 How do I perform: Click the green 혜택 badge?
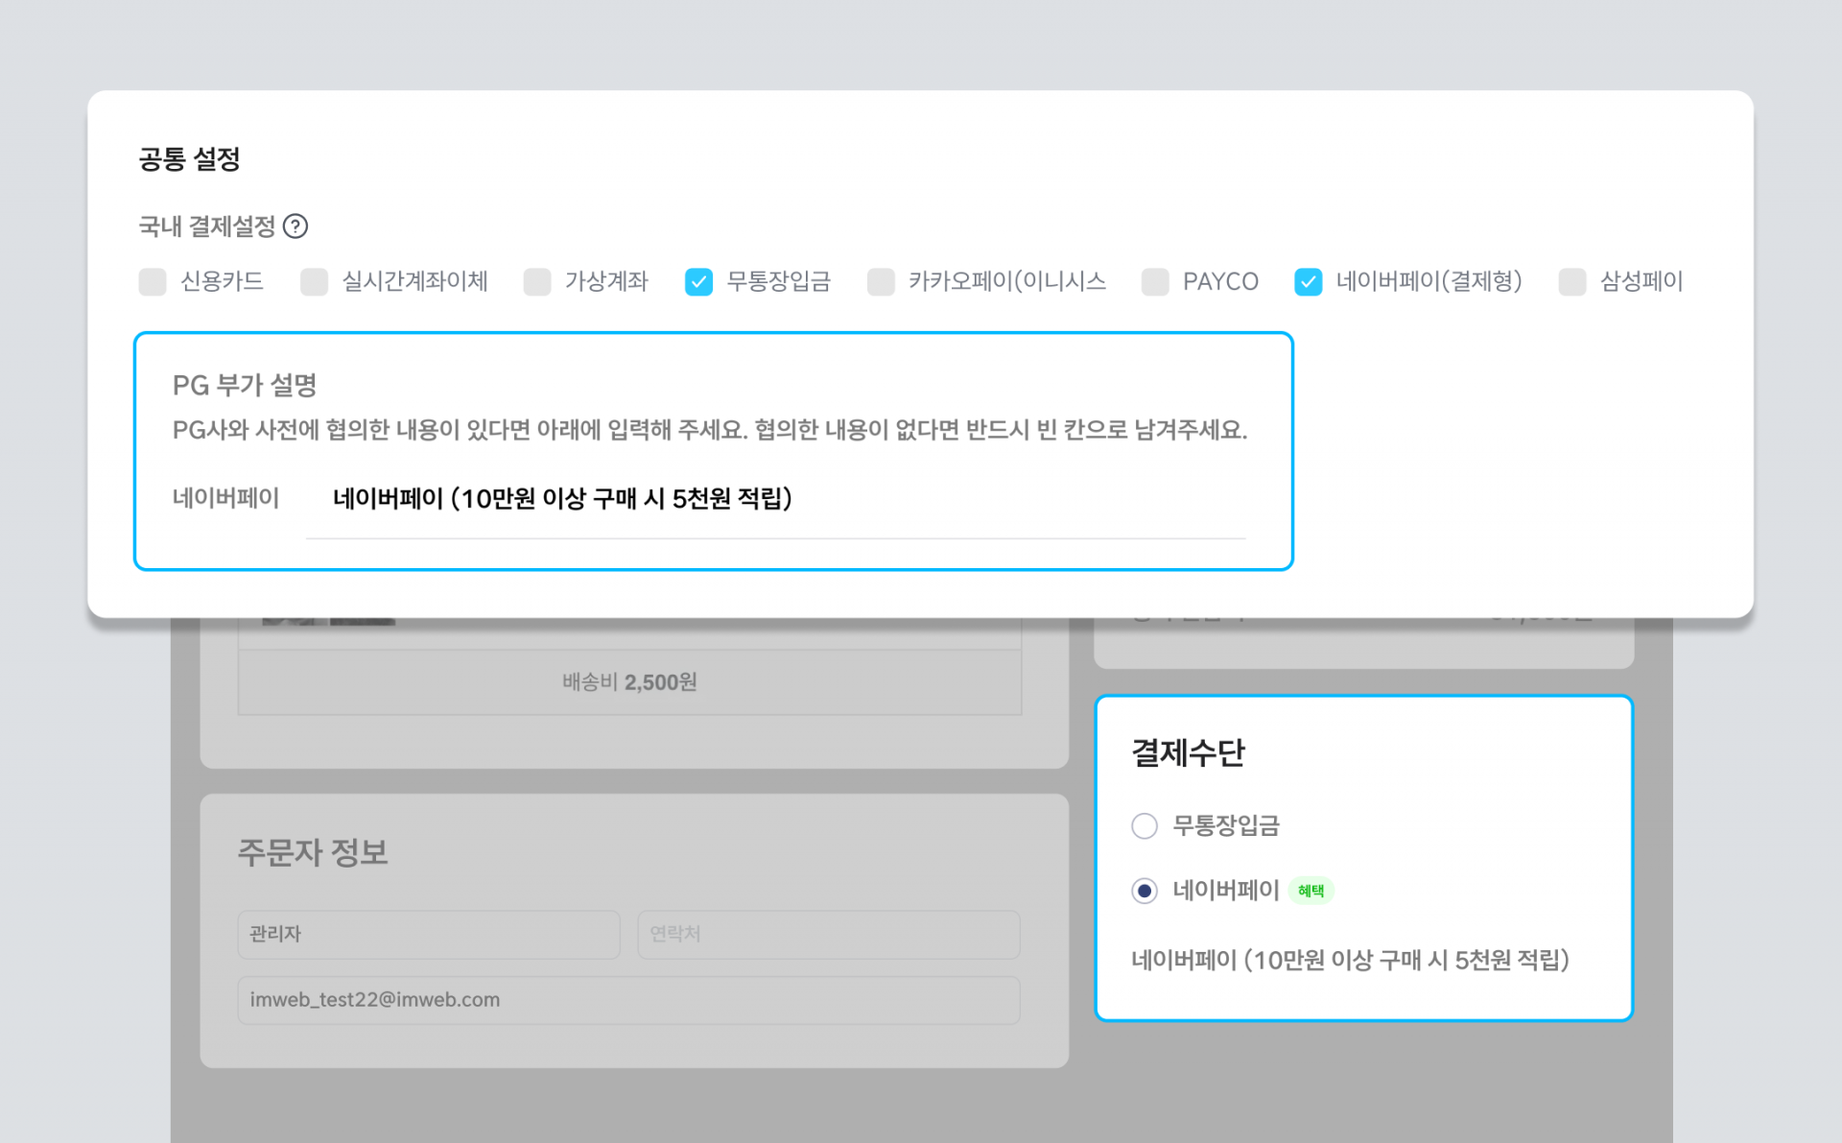click(x=1311, y=891)
